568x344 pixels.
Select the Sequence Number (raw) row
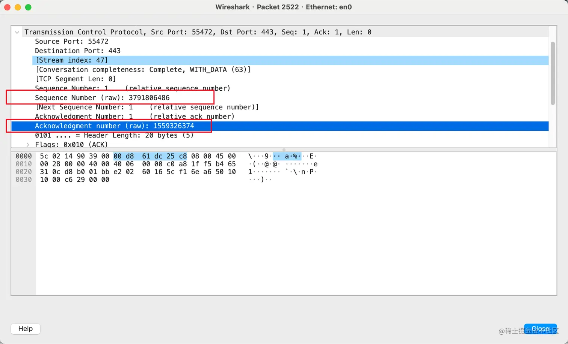click(290, 98)
